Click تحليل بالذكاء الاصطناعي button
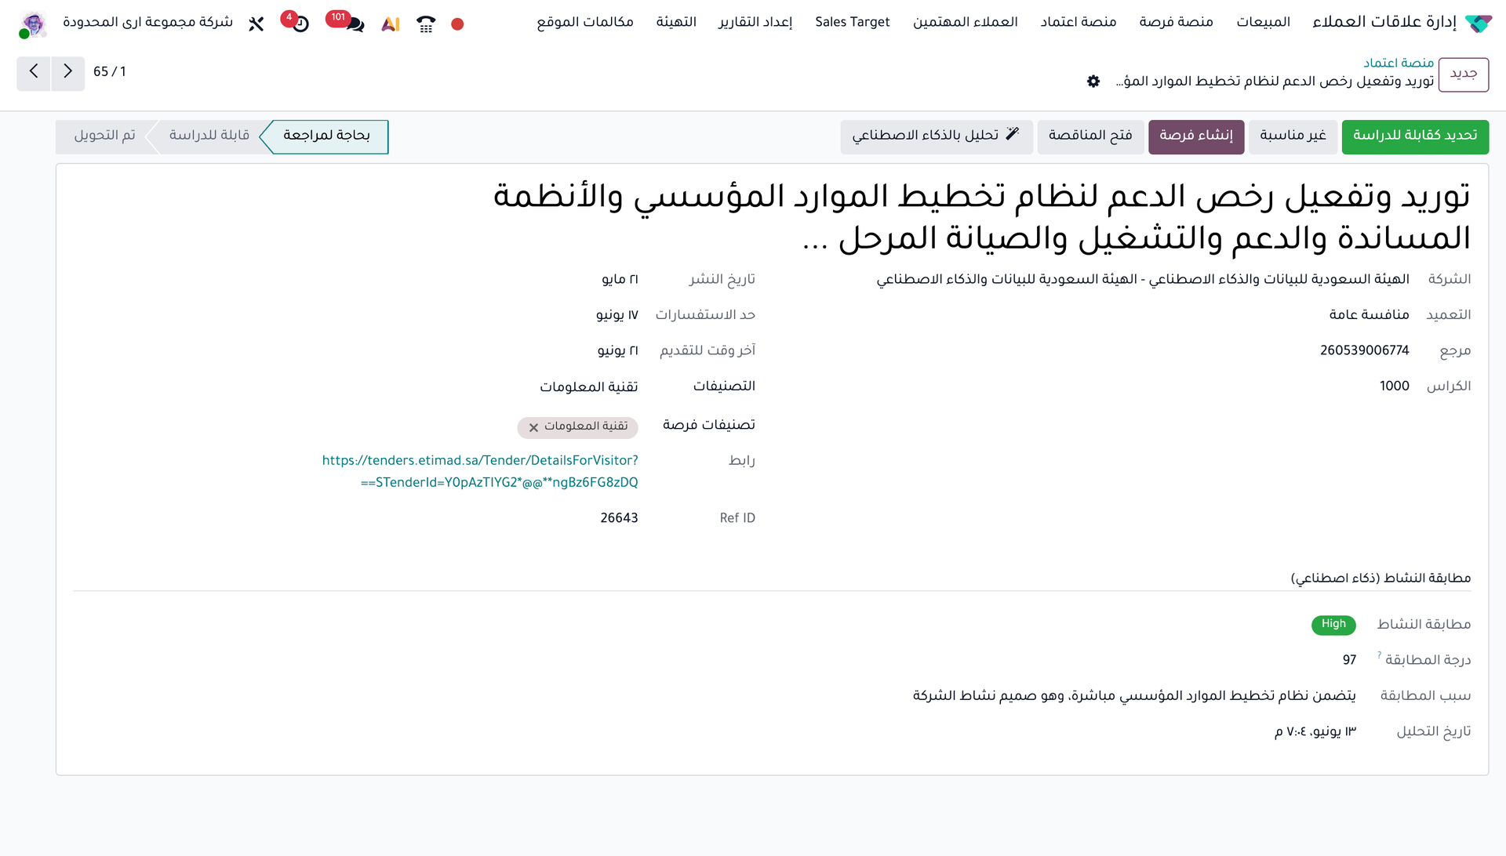This screenshot has width=1506, height=856. [937, 136]
